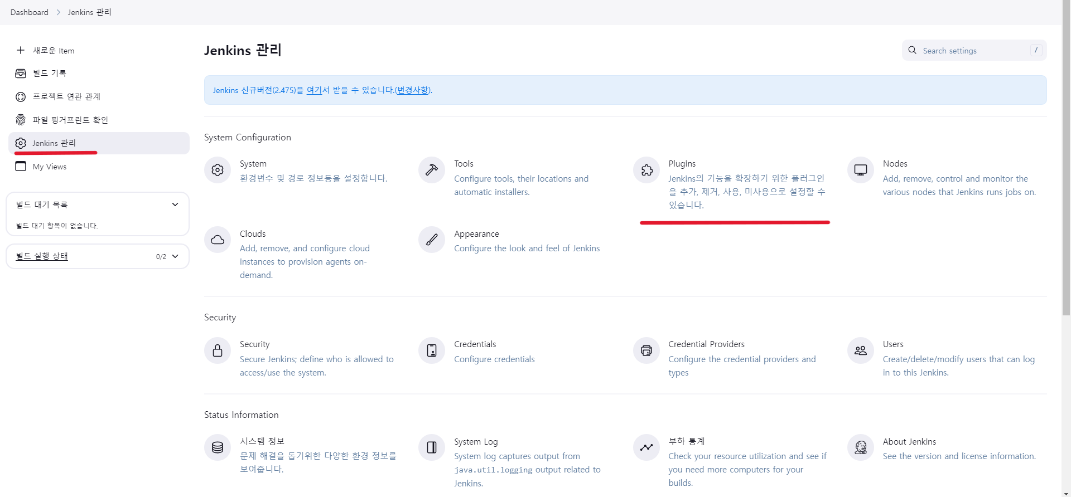Viewport: 1071px width, 497px height.
Task: Collapse the 빌드 실행 상태 chevron
Action: tap(175, 256)
